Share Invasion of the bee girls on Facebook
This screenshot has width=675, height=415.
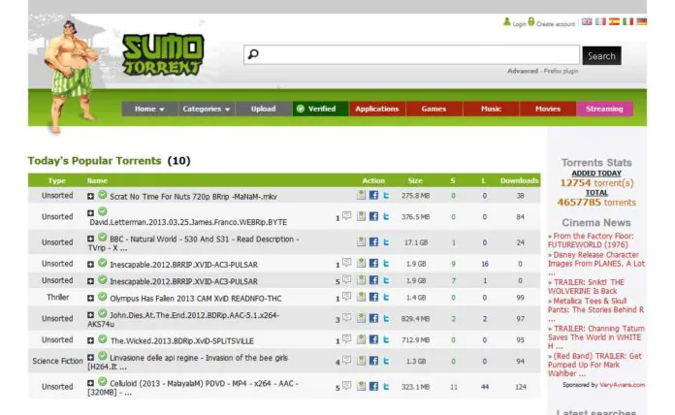click(x=373, y=361)
